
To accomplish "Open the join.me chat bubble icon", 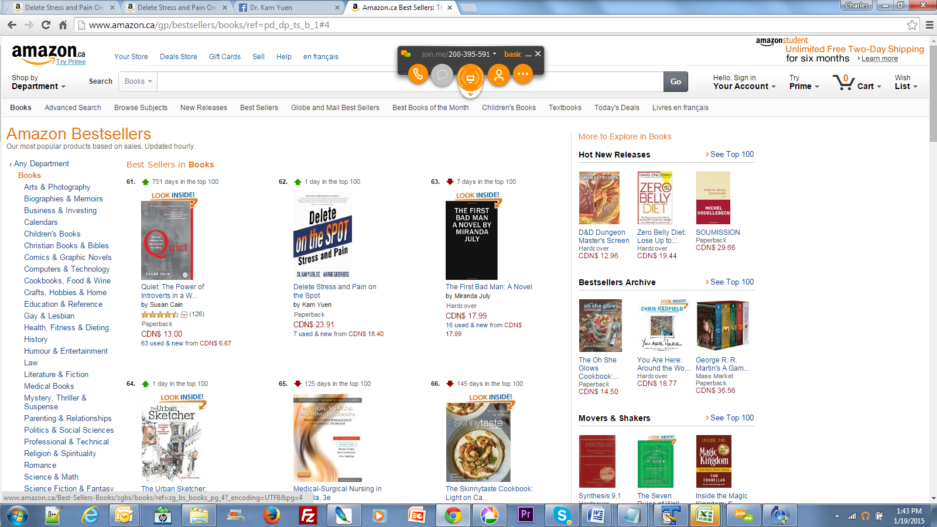I will 442,74.
